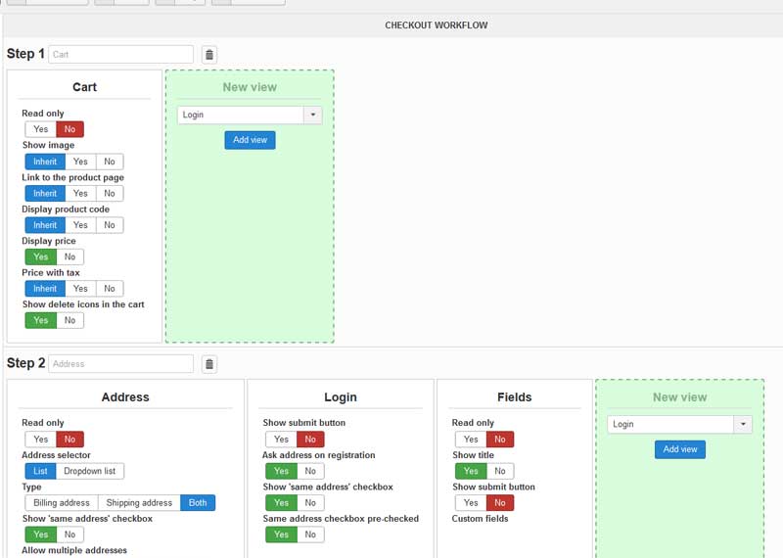Delete Step 2 using its trash icon

tap(209, 364)
